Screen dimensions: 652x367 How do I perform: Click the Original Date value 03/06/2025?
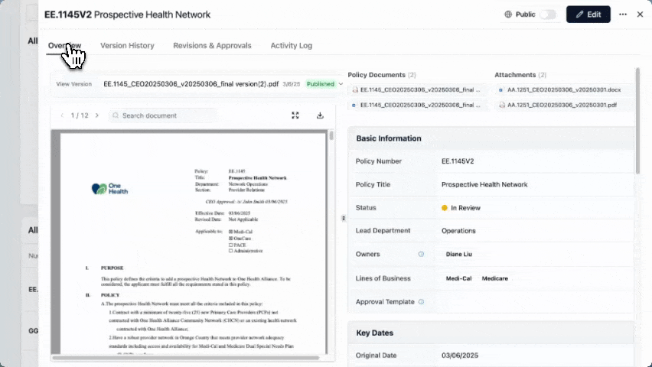tap(459, 356)
